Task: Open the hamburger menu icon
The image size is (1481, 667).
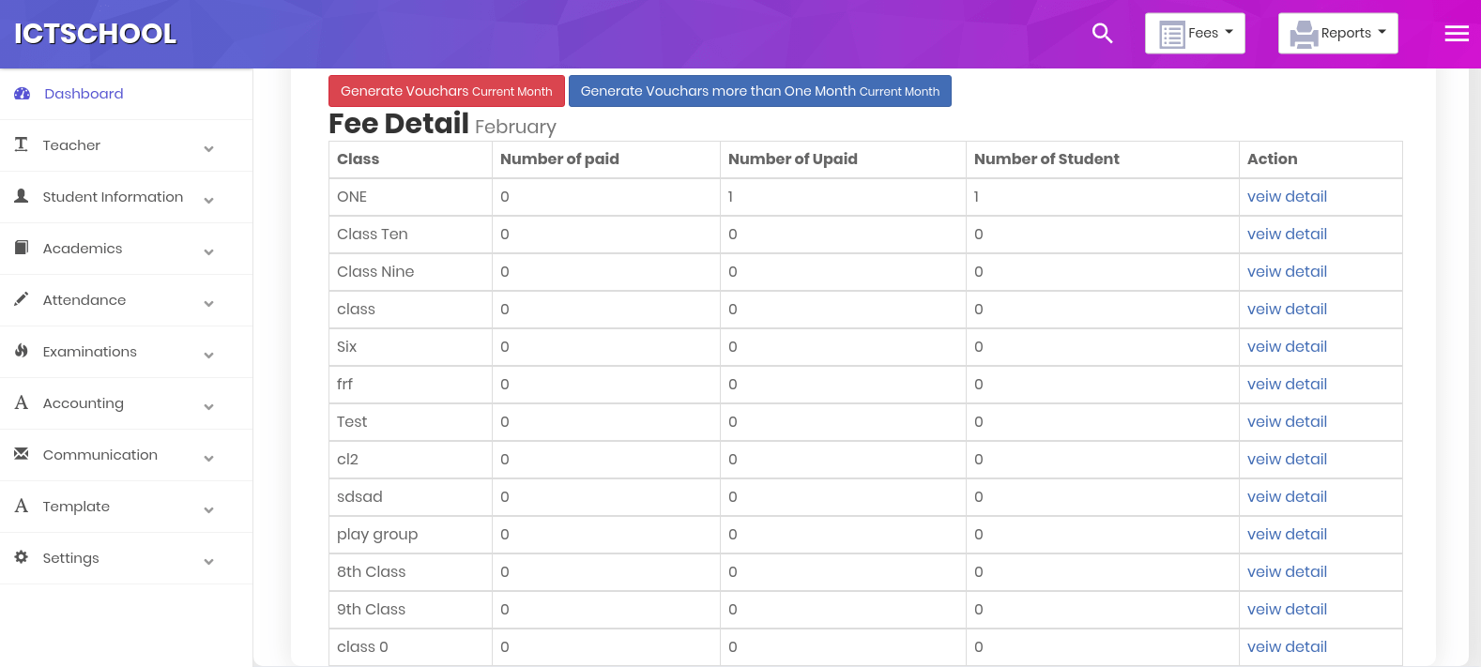Action: tap(1457, 34)
